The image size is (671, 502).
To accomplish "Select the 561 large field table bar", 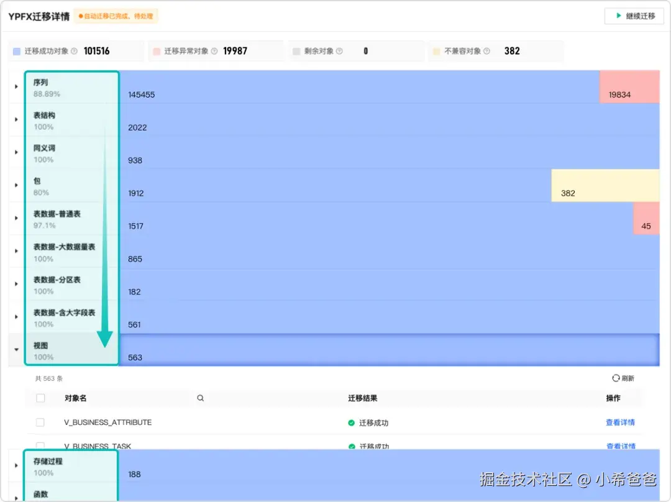I will click(x=390, y=317).
